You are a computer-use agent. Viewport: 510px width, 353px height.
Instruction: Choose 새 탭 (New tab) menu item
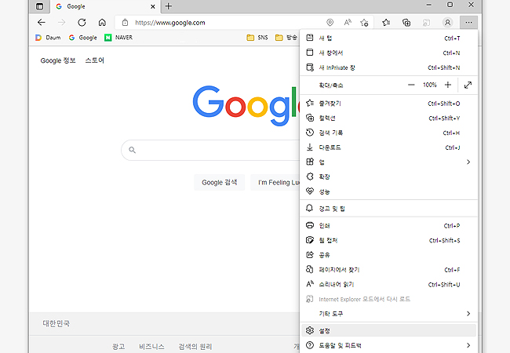click(x=388, y=38)
